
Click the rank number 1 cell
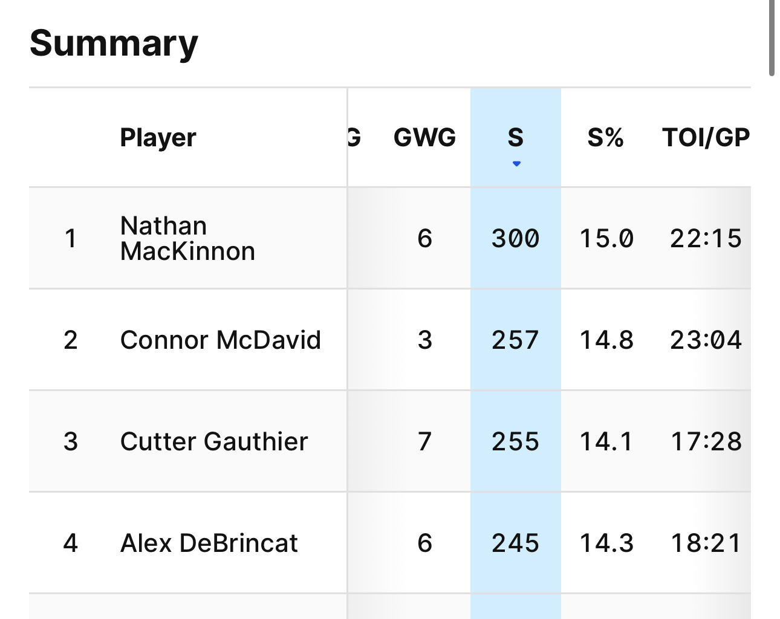pos(71,238)
